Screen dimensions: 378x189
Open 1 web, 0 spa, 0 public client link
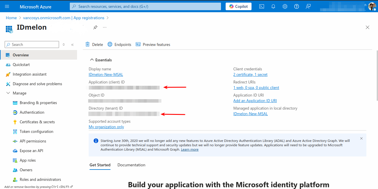point(256,88)
